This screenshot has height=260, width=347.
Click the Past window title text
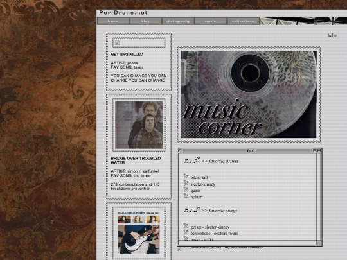click(x=251, y=151)
